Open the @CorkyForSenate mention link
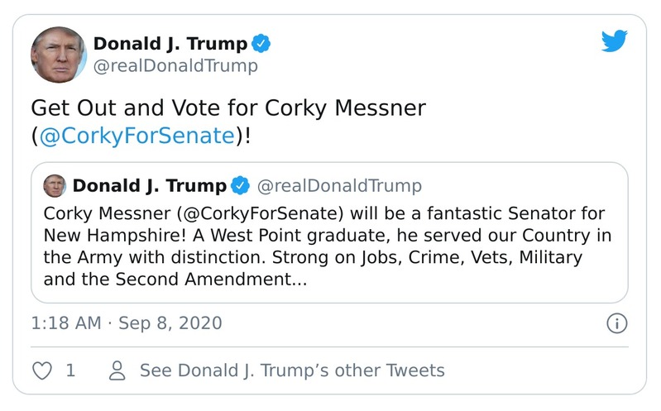661x411 pixels. click(x=137, y=136)
